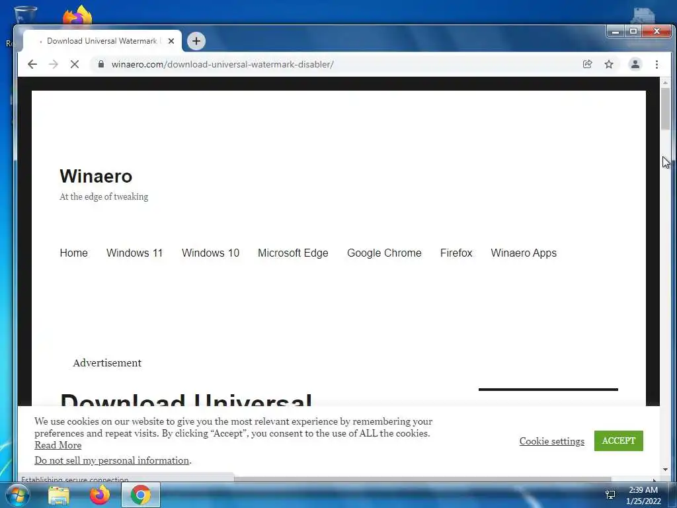The height and width of the screenshot is (508, 677).
Task: Click Do not sell my personal information
Action: coord(112,460)
